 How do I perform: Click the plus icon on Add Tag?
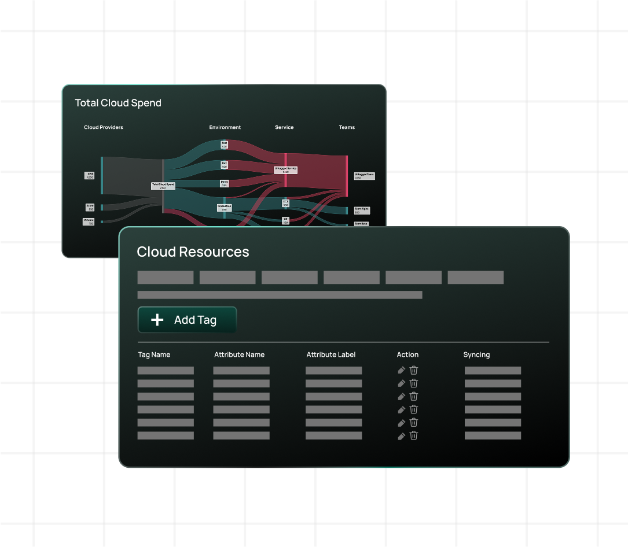click(157, 320)
